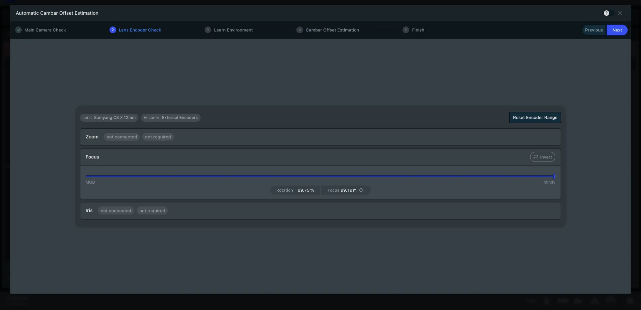Screen dimensions: 641x310
Task: Click the Focus 99.19 m readout
Action: (x=342, y=190)
